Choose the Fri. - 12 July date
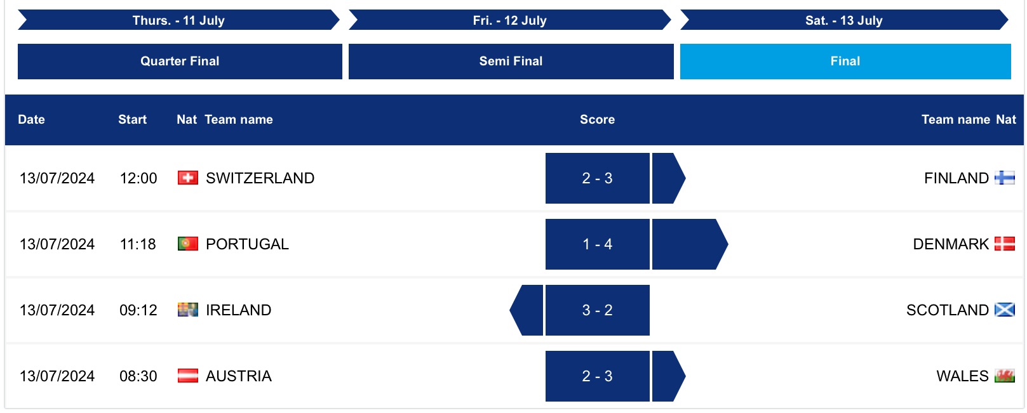 pyautogui.click(x=509, y=20)
